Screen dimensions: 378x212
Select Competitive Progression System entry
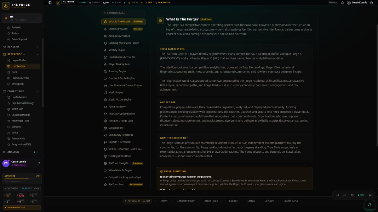pos(123,177)
